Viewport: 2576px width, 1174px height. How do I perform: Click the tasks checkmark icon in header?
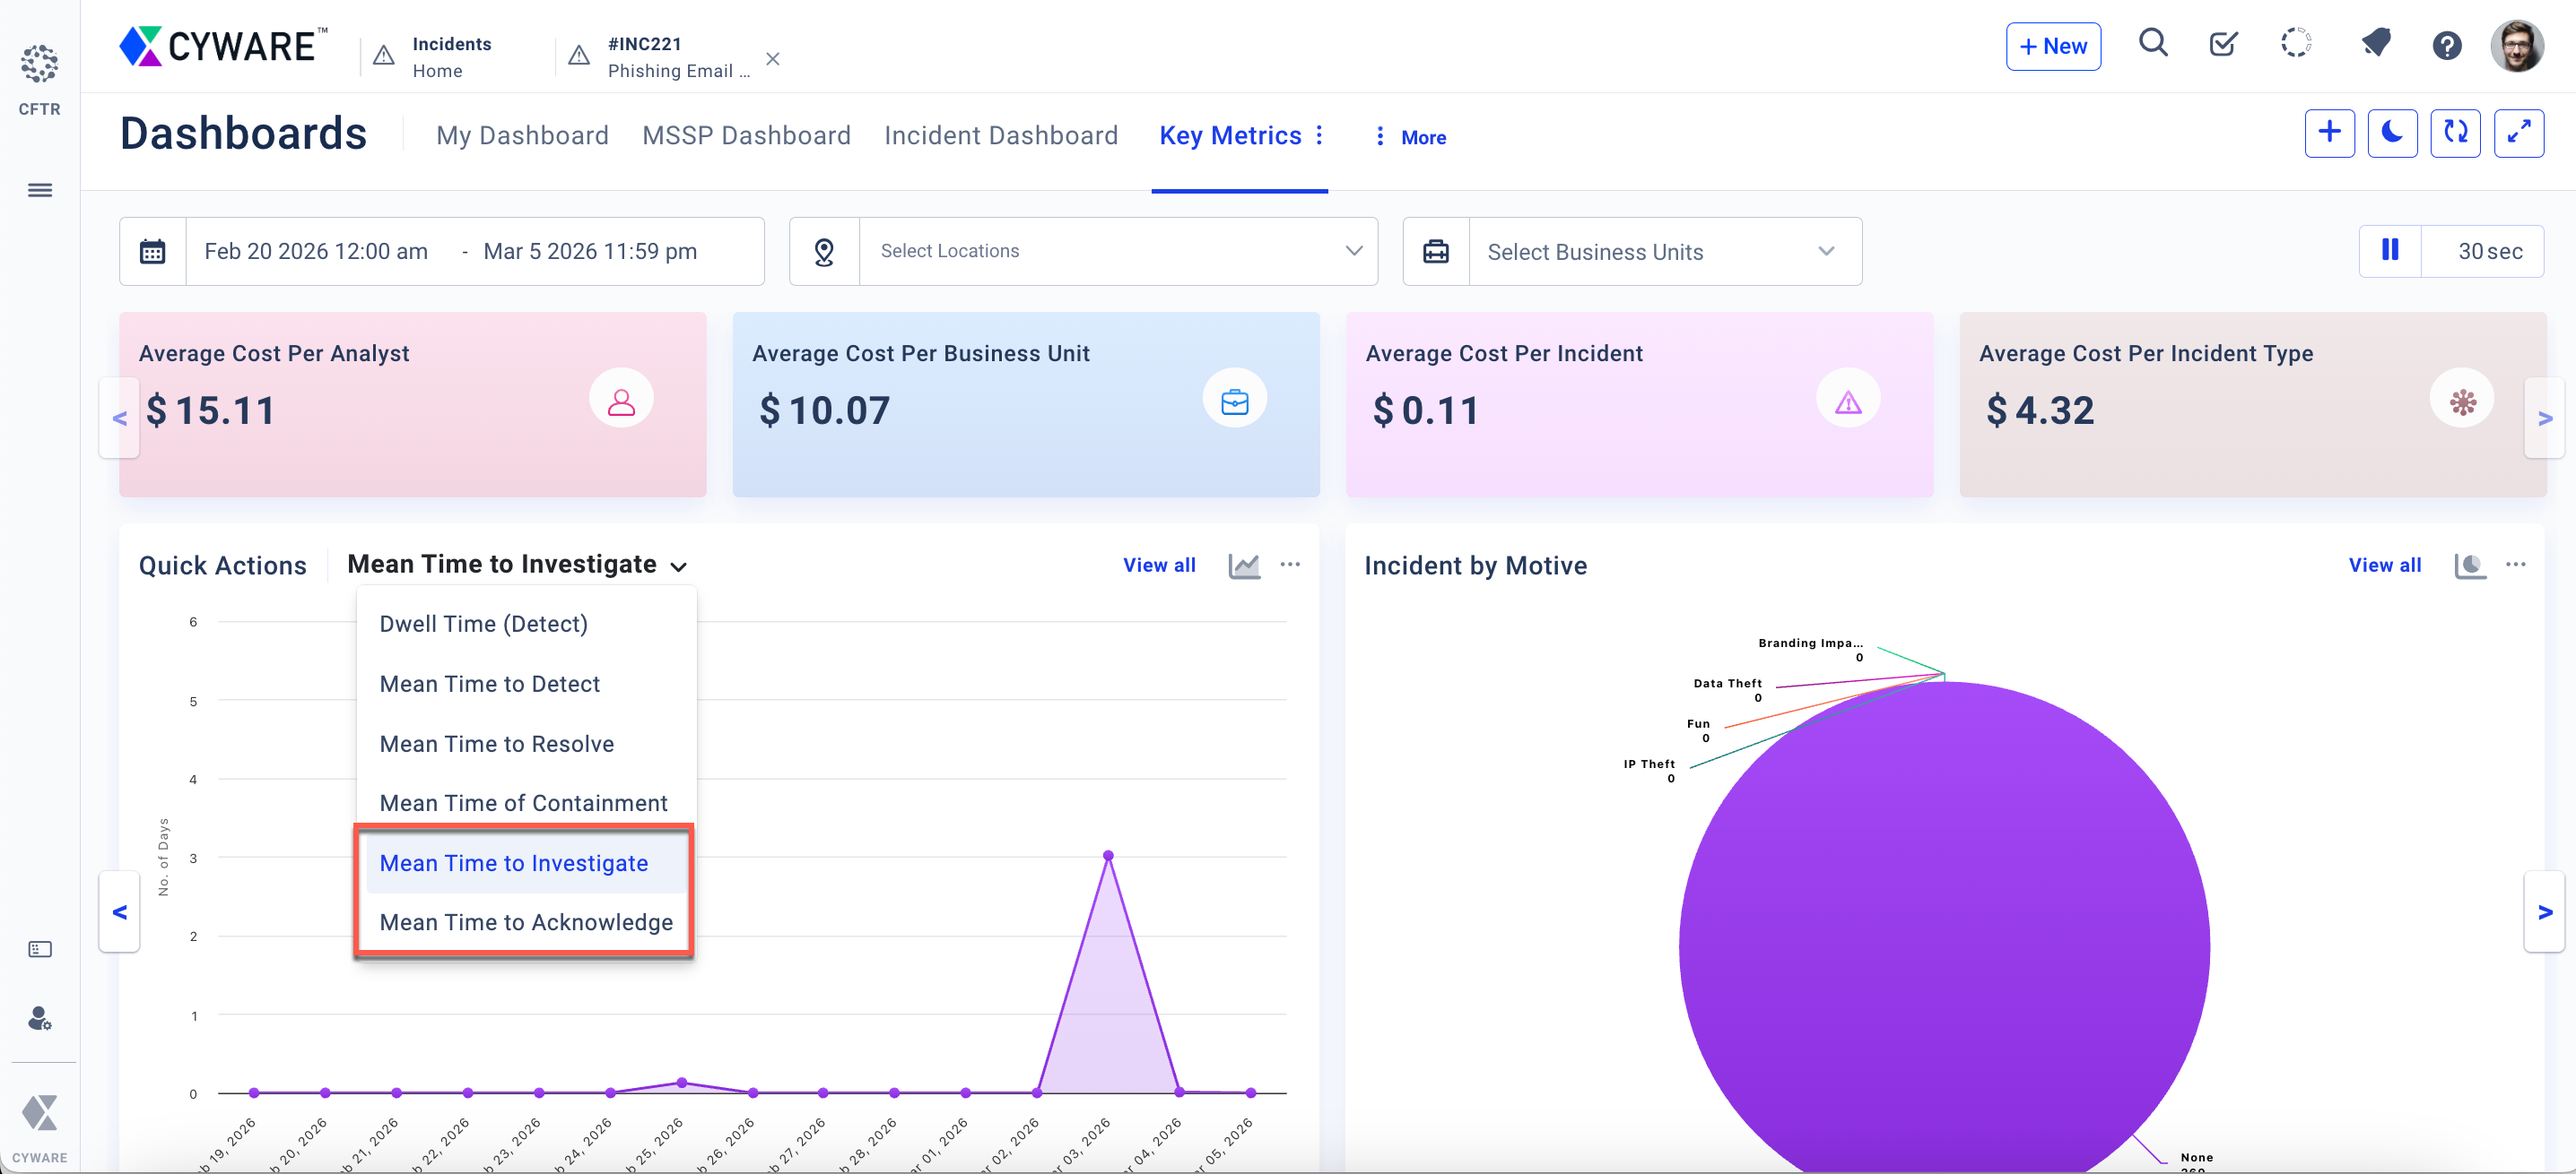click(2222, 45)
